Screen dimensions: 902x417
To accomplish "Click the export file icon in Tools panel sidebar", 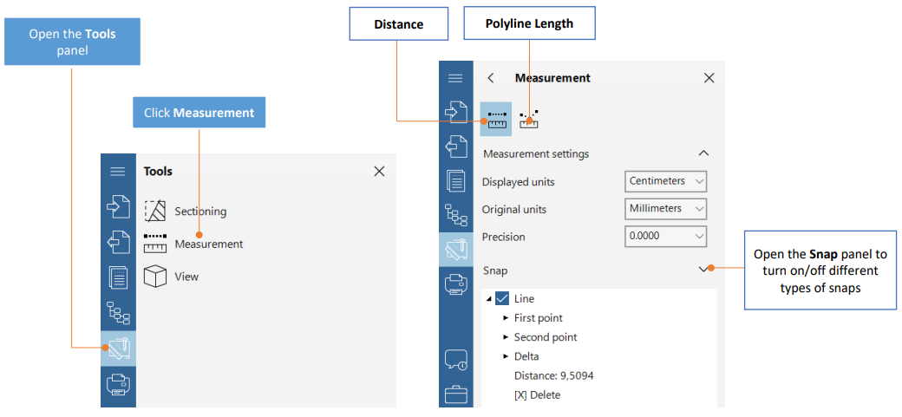I will click(118, 242).
